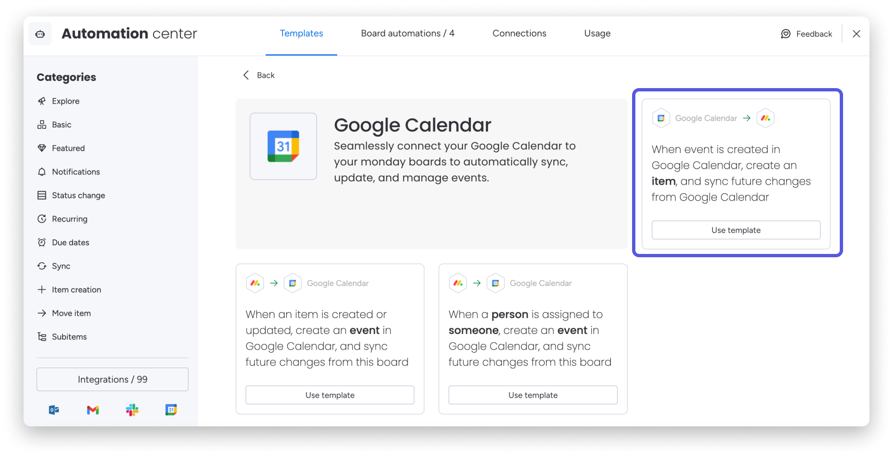Open the Outlook integration icon

54,410
